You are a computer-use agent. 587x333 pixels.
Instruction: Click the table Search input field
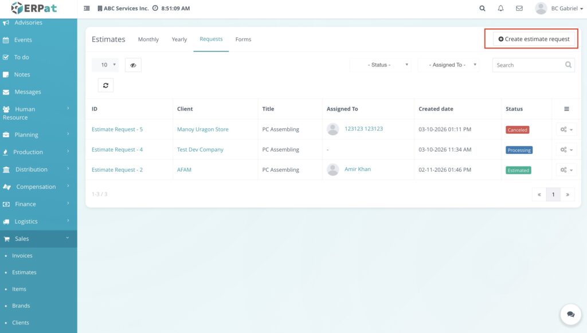pos(527,65)
